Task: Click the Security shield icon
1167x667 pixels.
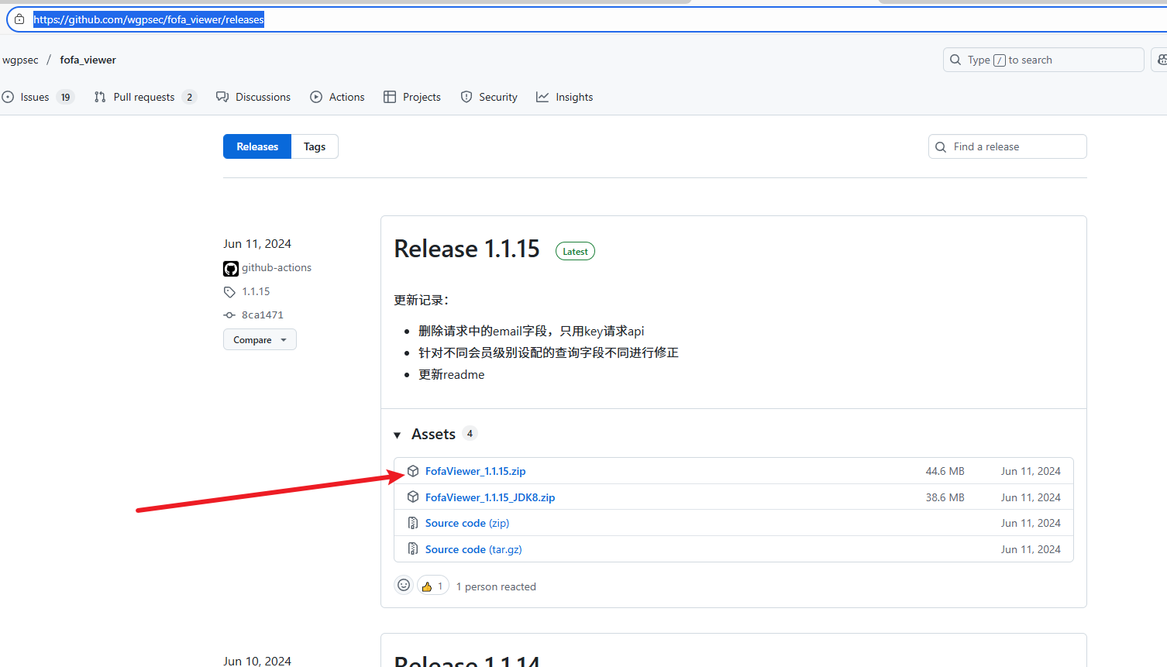Action: pyautogui.click(x=466, y=97)
